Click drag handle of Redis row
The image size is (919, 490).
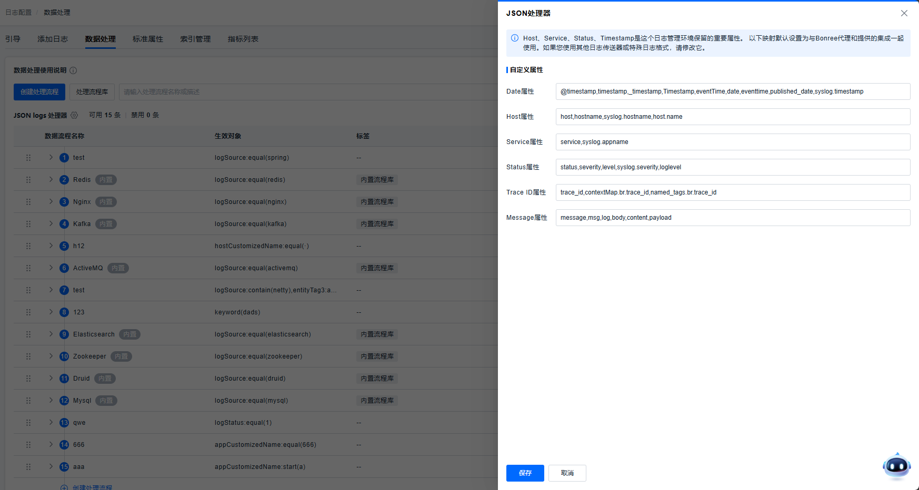point(28,180)
